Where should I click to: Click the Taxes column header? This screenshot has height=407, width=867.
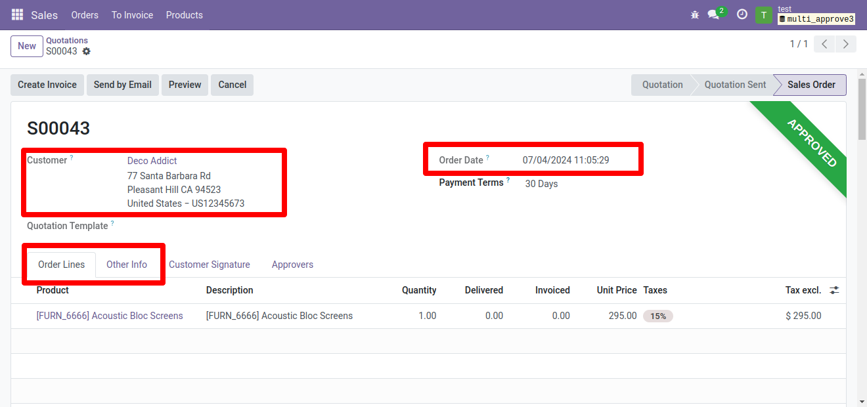click(656, 290)
